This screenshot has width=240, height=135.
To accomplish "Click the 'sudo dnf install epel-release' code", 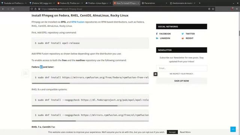I will coord(57,43).
